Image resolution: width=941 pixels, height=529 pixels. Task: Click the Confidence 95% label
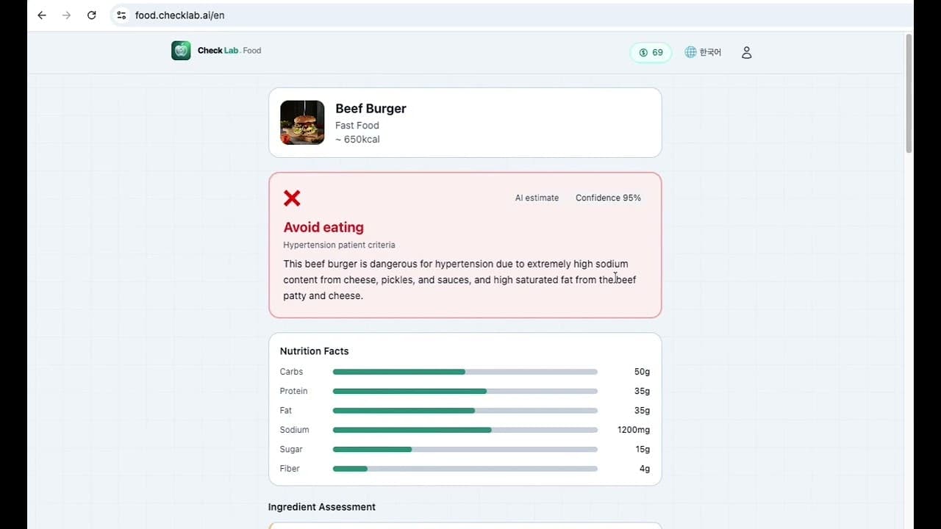pos(608,198)
